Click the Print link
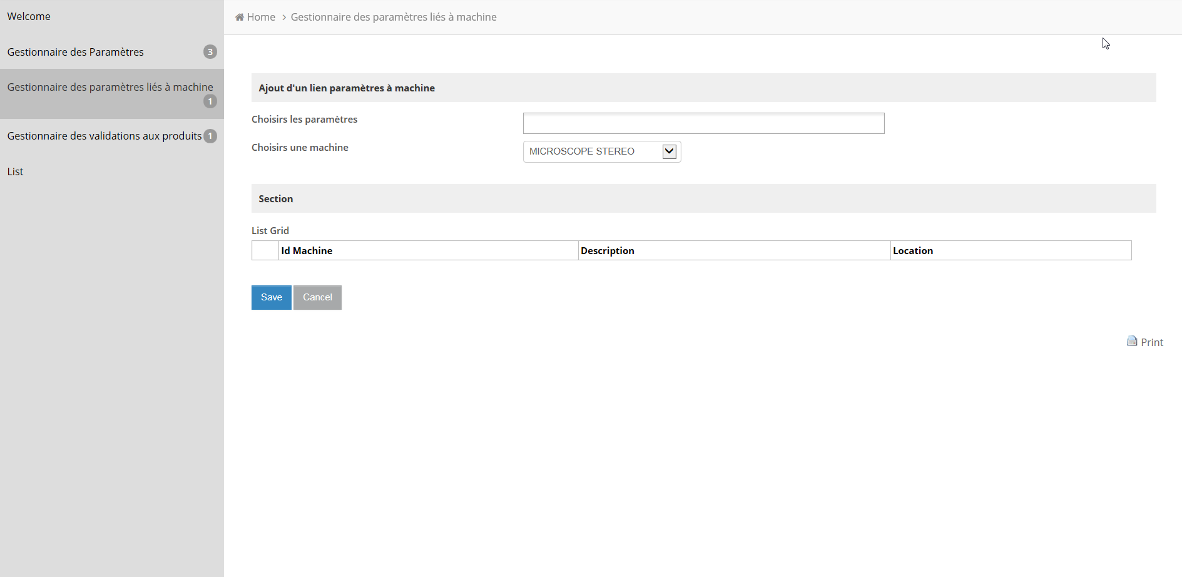Viewport: 1182px width, 577px height. point(1152,342)
